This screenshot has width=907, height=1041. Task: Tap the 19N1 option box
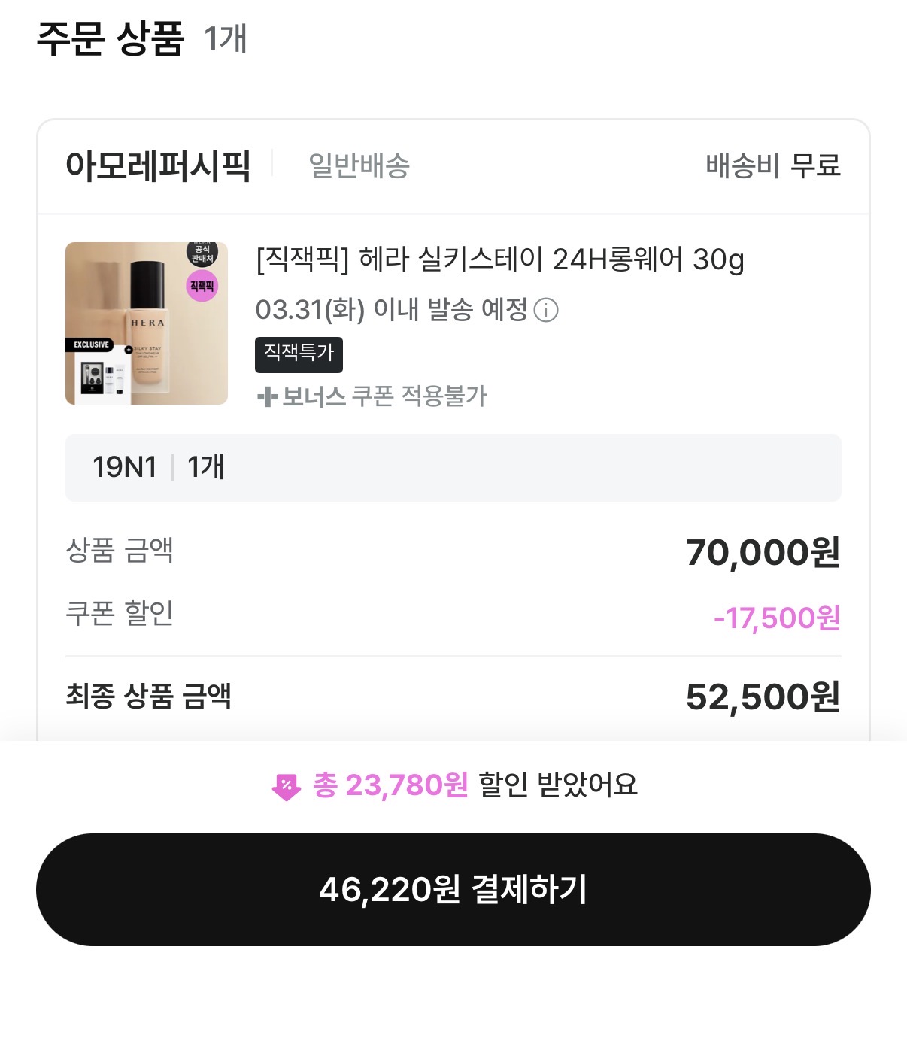(453, 467)
